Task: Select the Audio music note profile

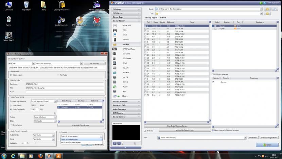Action: tap(115, 87)
